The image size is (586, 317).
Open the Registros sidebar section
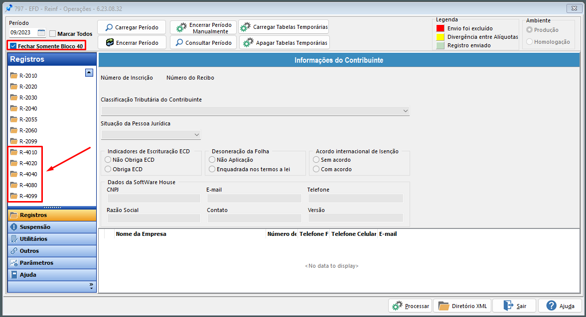pyautogui.click(x=52, y=215)
